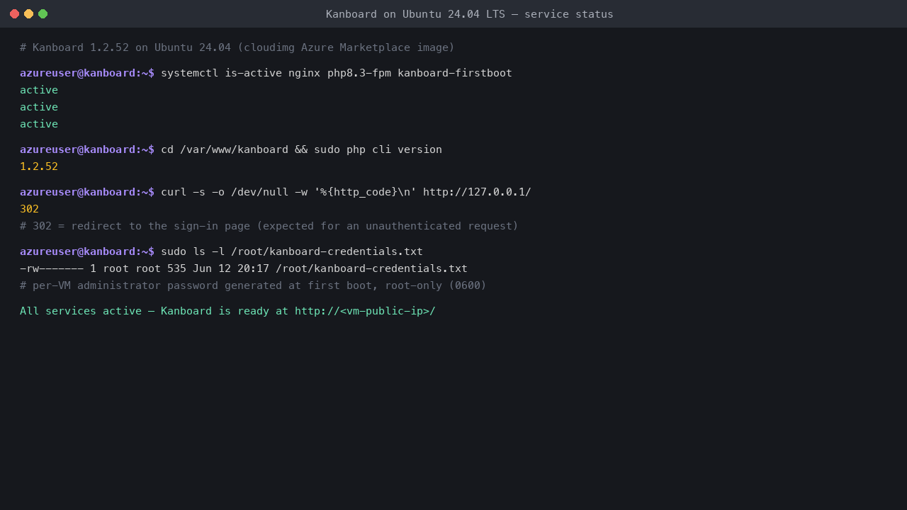This screenshot has height=510, width=907.
Task: Click the second 'active' output line
Action: click(39, 107)
